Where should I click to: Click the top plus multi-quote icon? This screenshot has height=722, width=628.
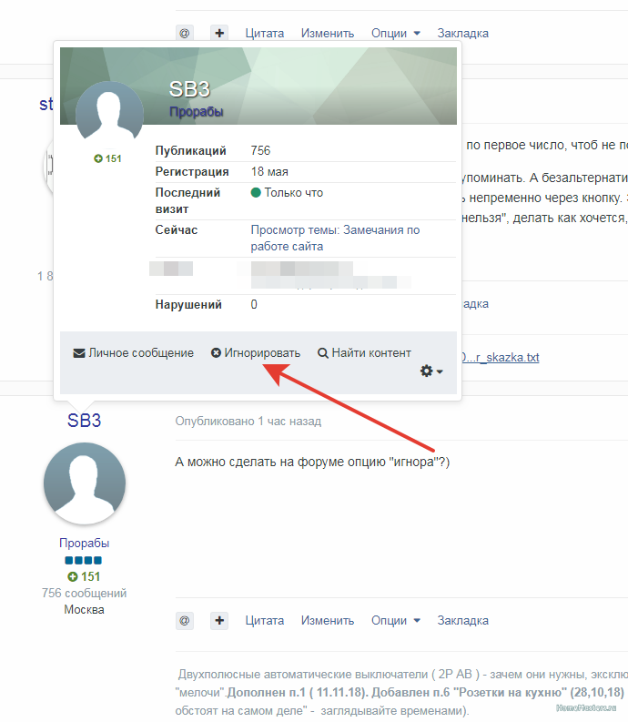tap(219, 33)
